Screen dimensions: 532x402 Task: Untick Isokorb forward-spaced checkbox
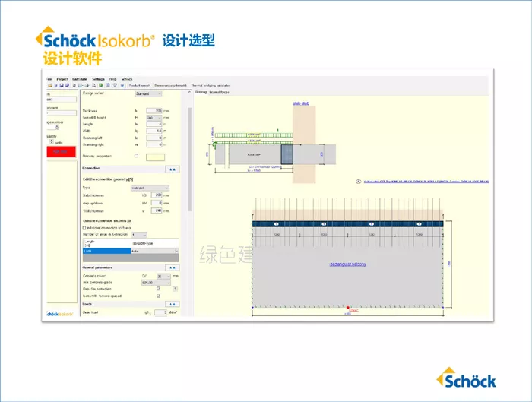(x=158, y=296)
